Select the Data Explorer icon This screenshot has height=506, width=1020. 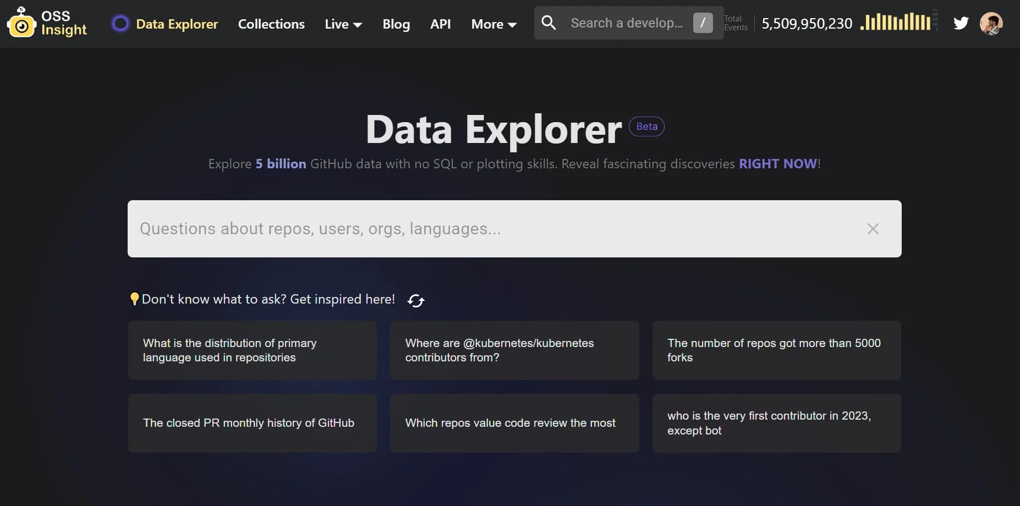coord(120,24)
